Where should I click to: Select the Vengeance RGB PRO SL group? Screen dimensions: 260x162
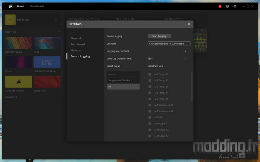[x=123, y=80]
